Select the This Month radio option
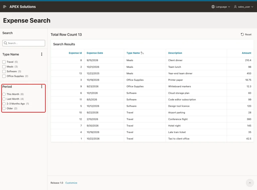The width and height of the screenshot is (257, 190). pyautogui.click(x=4, y=94)
